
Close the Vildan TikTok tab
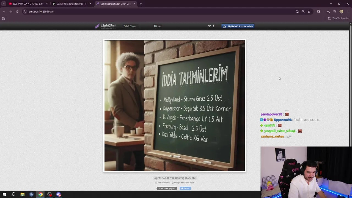90,4
